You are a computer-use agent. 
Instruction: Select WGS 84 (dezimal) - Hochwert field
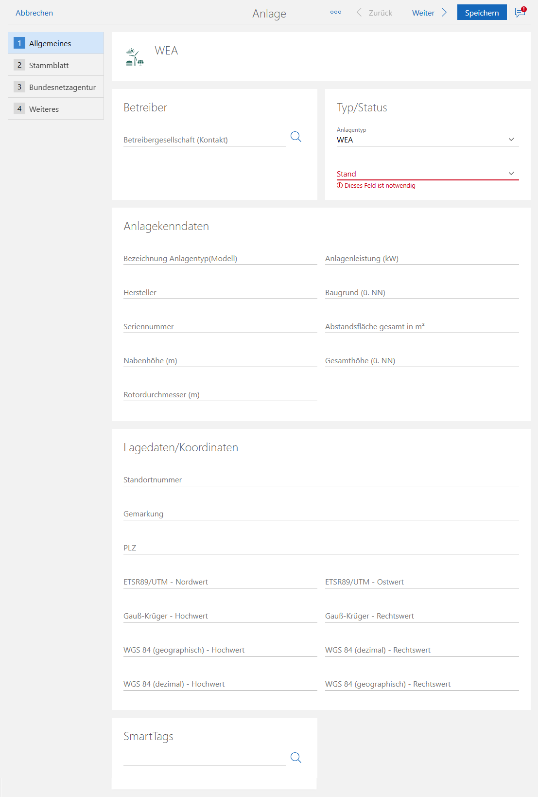(220, 684)
